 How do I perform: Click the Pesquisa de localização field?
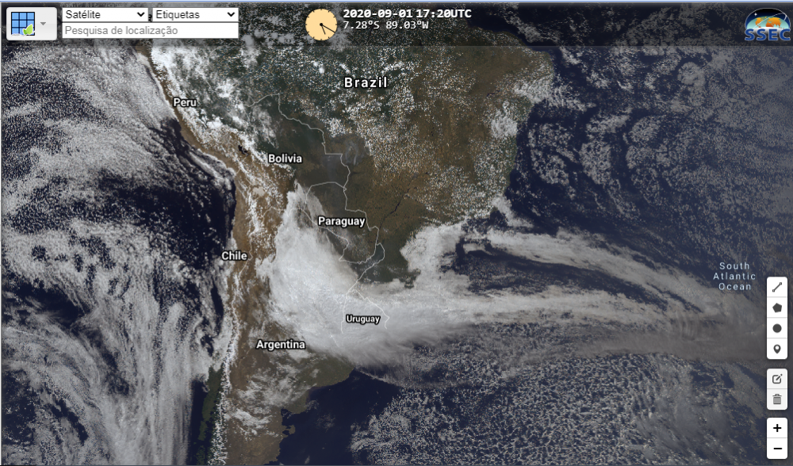150,30
